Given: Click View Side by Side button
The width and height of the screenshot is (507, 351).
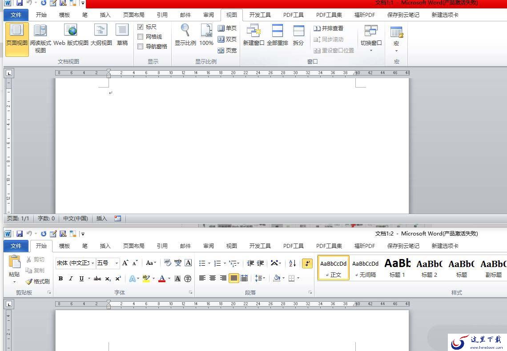Looking at the screenshot, I should [x=329, y=28].
